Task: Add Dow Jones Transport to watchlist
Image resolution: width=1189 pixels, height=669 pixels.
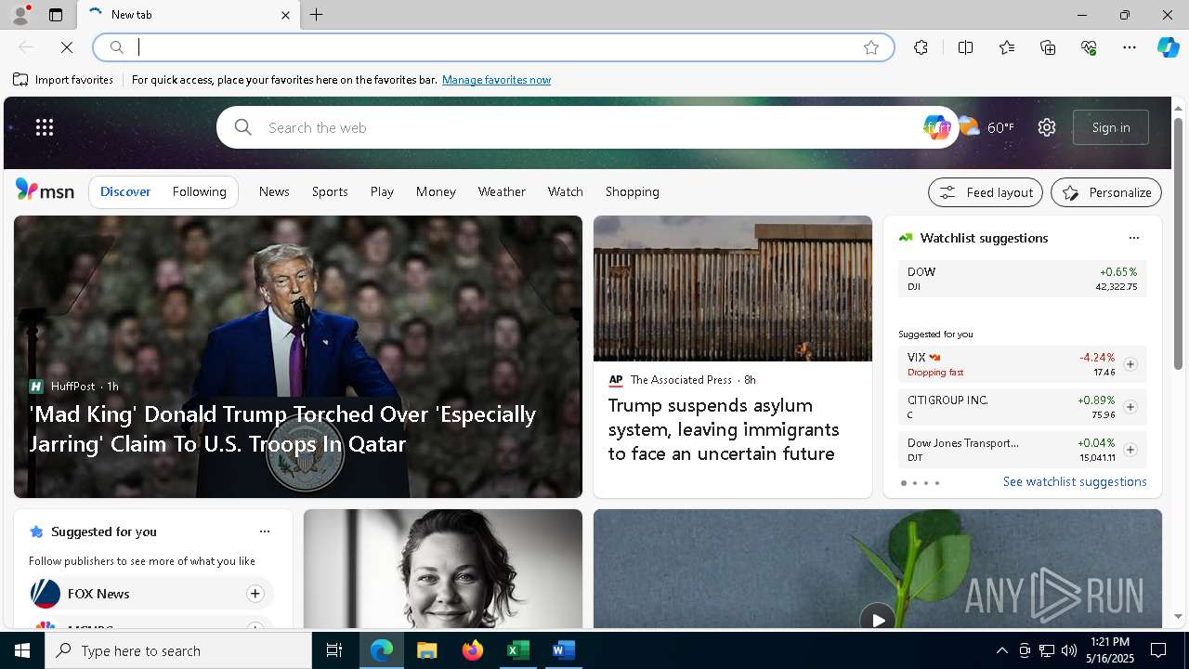Action: pos(1130,450)
